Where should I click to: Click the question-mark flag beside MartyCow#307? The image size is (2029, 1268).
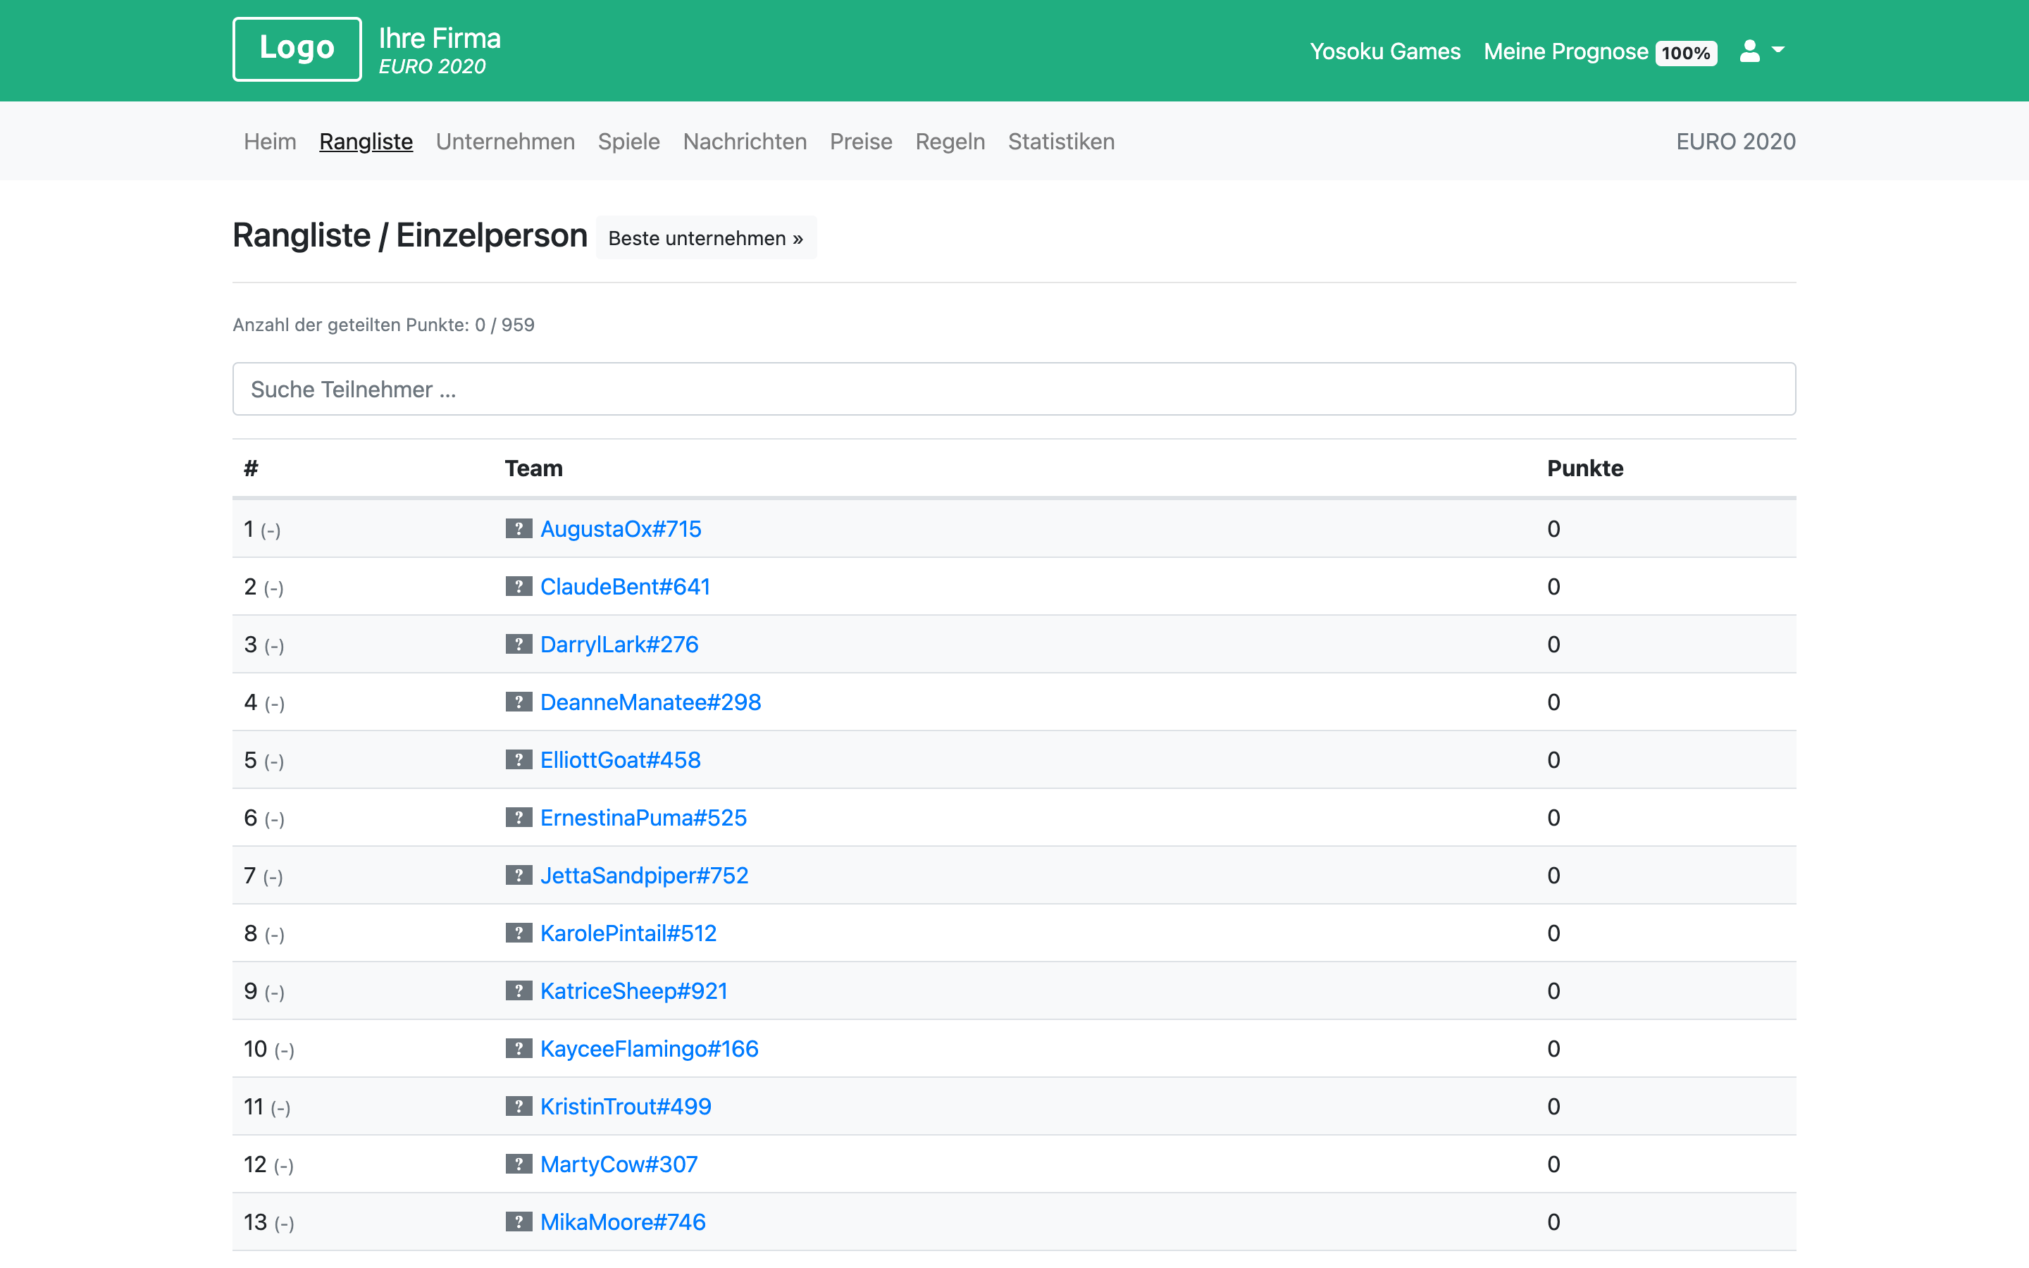(x=519, y=1165)
